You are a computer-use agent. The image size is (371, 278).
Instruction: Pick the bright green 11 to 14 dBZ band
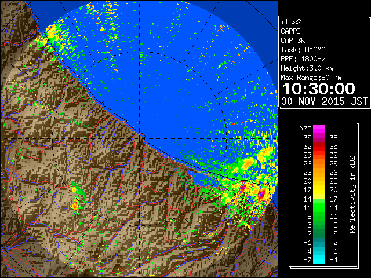pos(319,207)
